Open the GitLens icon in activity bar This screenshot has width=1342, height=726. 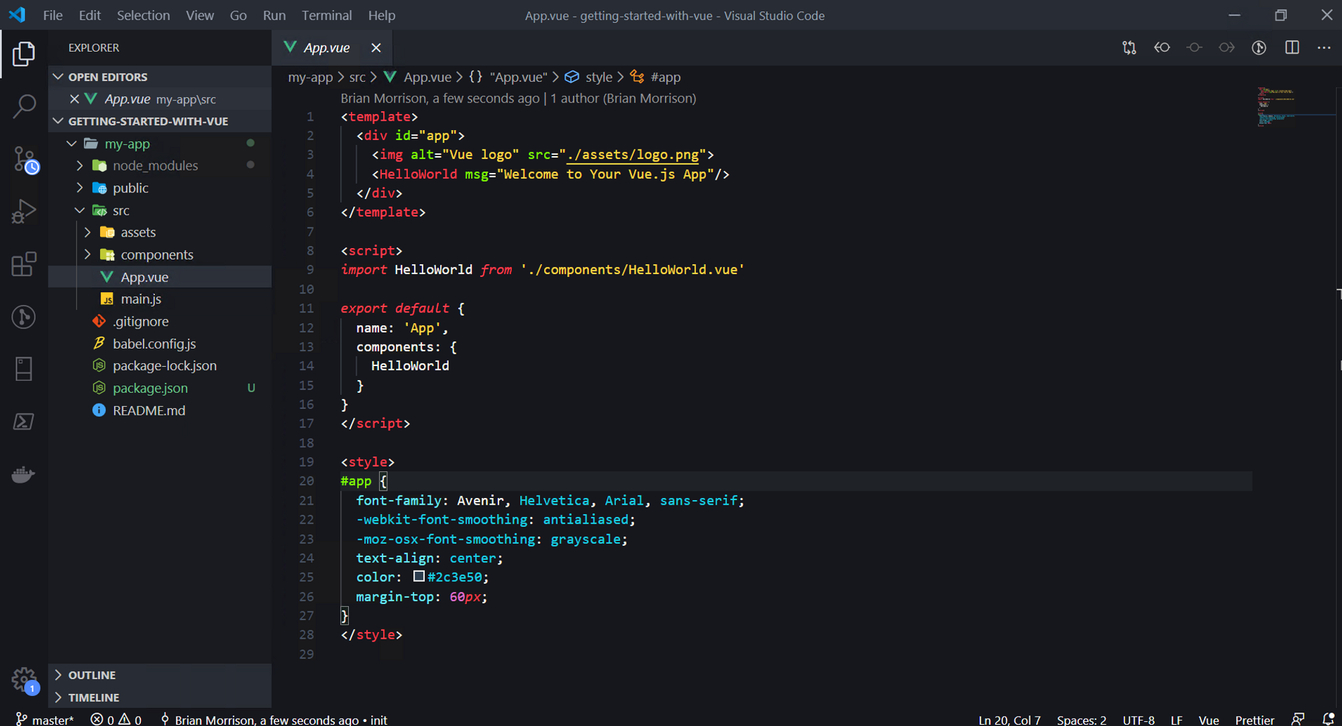23,316
